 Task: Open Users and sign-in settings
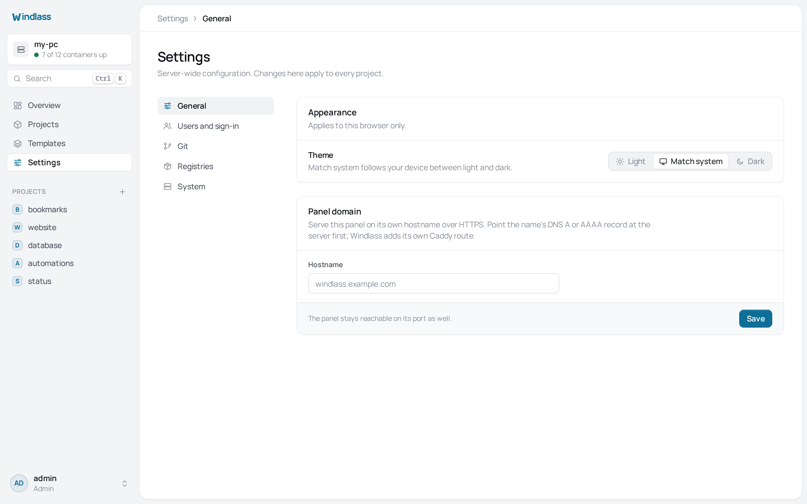click(x=215, y=126)
